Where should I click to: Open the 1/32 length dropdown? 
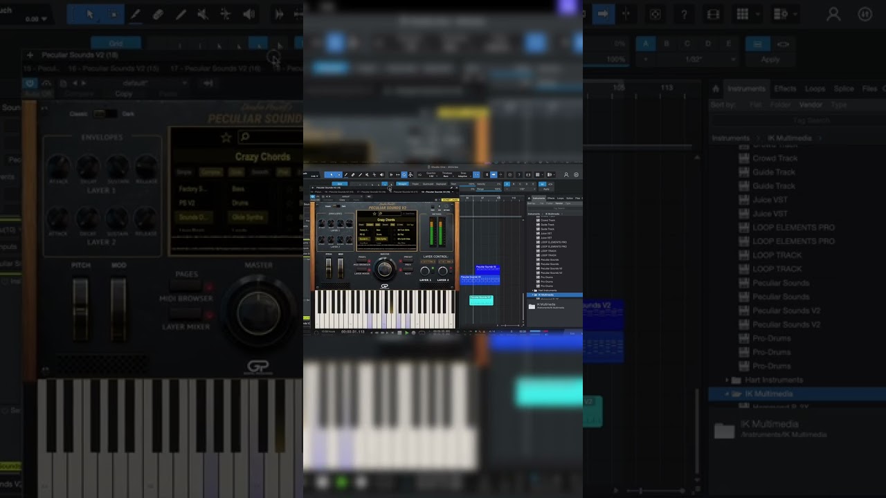[522, 189]
